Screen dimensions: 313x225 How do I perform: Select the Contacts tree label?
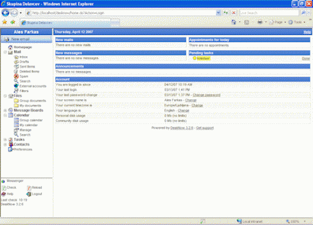tap(22, 144)
